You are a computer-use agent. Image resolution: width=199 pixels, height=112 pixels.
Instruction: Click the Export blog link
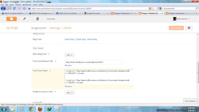pos(81,40)
